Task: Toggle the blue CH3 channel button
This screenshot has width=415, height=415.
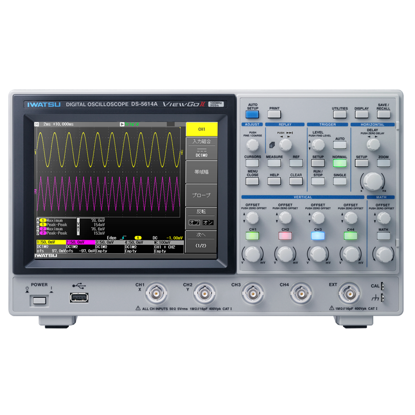Action: 318,235
